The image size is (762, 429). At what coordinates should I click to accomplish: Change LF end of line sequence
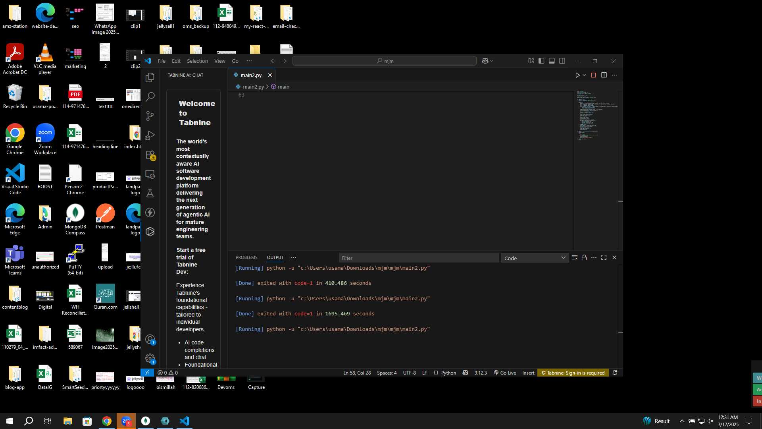424,373
